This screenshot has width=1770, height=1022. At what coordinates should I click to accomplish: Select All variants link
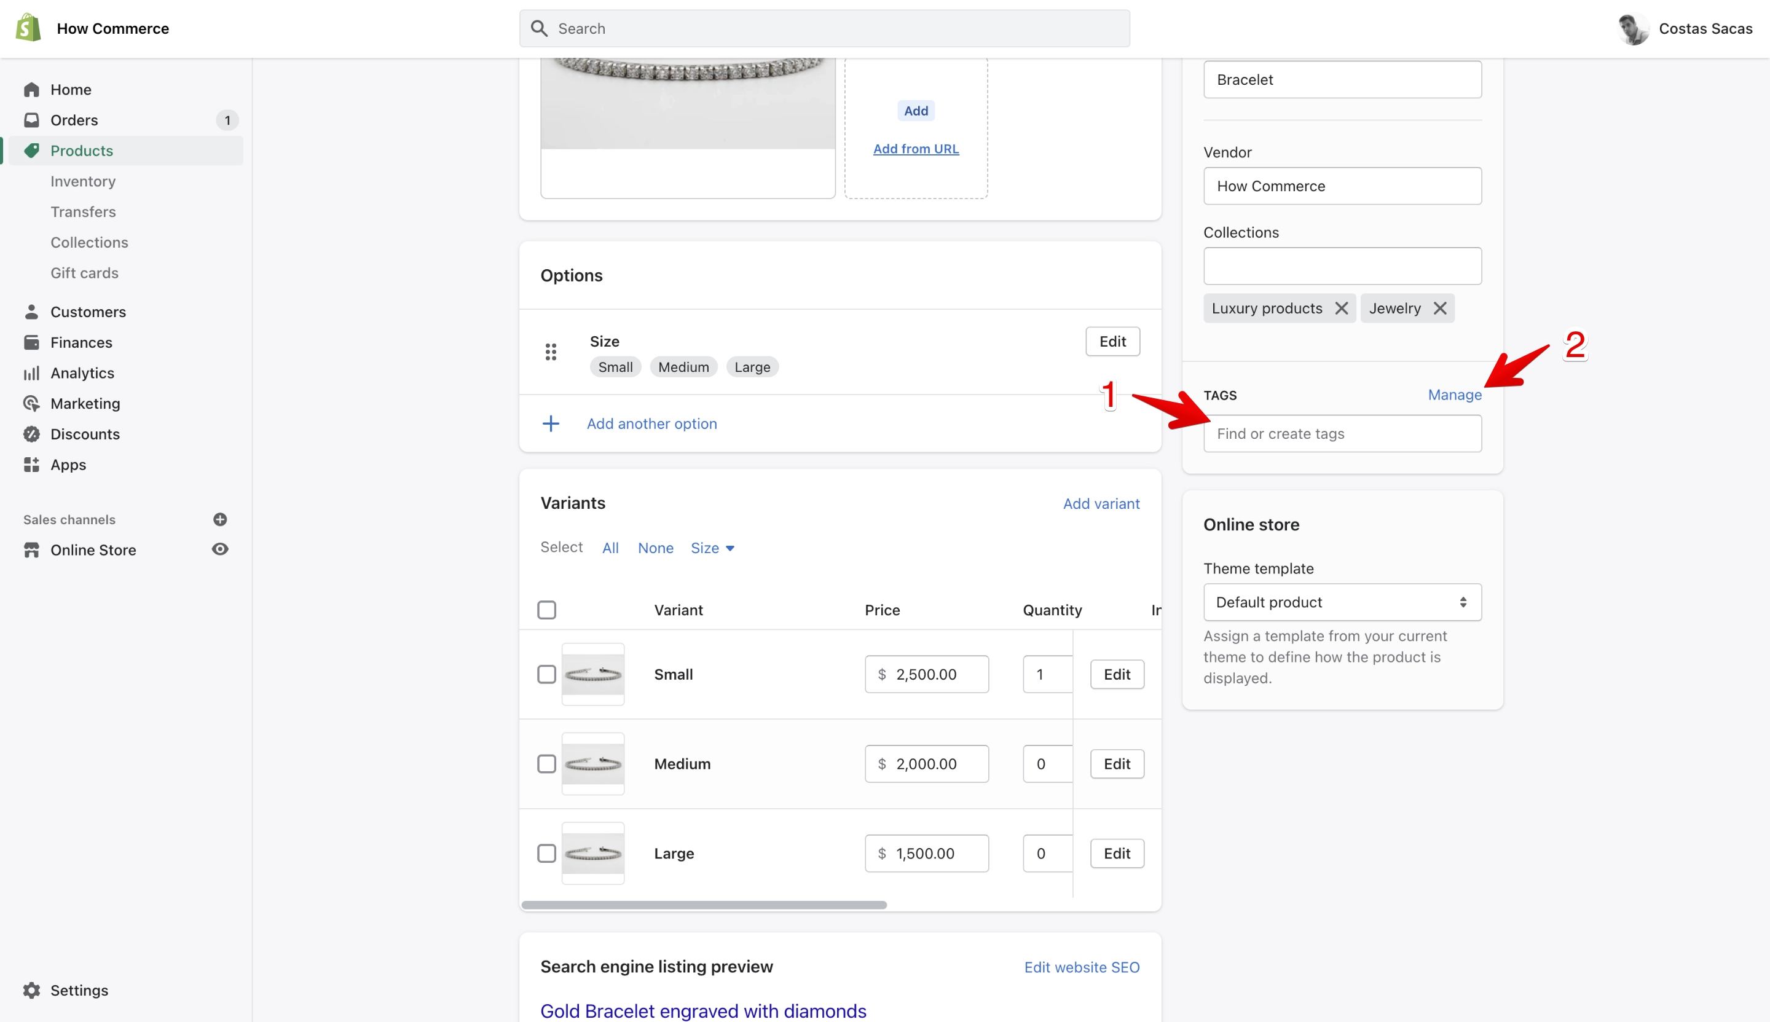pyautogui.click(x=610, y=548)
